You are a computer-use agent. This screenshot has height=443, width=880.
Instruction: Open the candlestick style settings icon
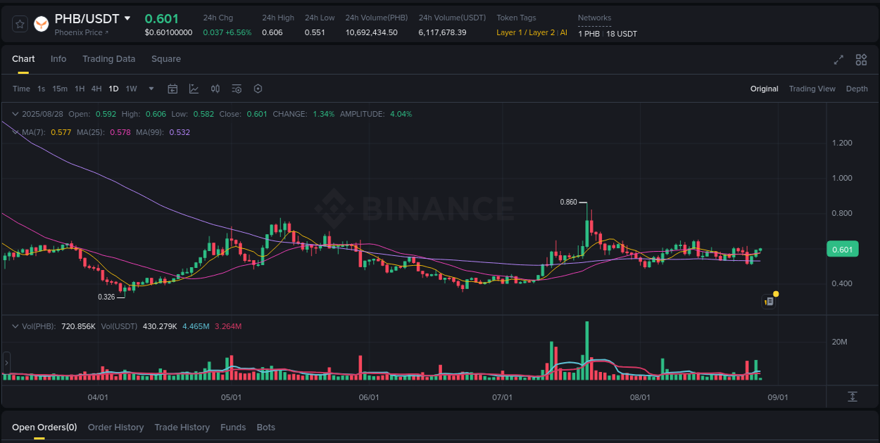click(x=215, y=89)
